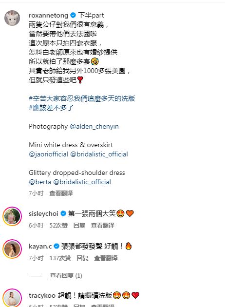
Task: Open hashtag #辛苦大家容忍我們這麼多天的洗版
Action: pyautogui.click(x=82, y=98)
